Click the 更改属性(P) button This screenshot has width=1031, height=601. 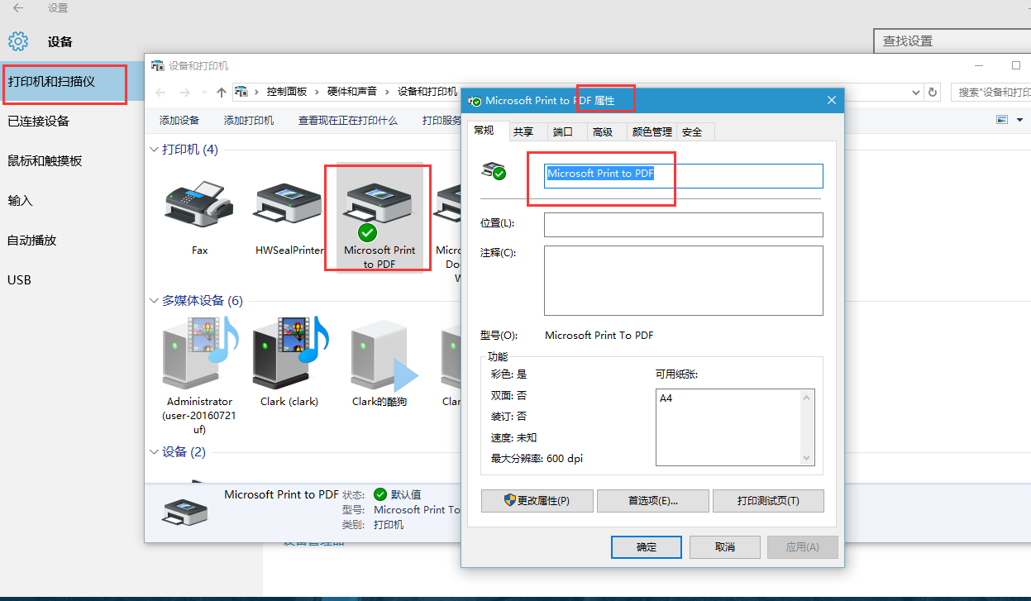click(537, 501)
